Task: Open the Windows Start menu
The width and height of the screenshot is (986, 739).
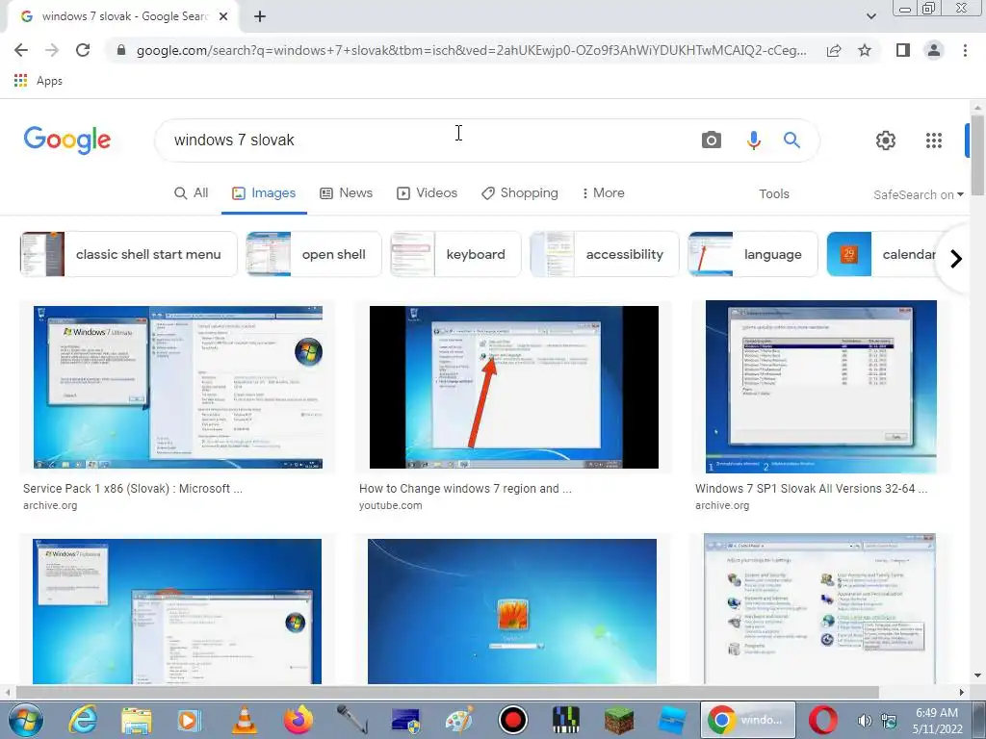Action: pyautogui.click(x=25, y=720)
